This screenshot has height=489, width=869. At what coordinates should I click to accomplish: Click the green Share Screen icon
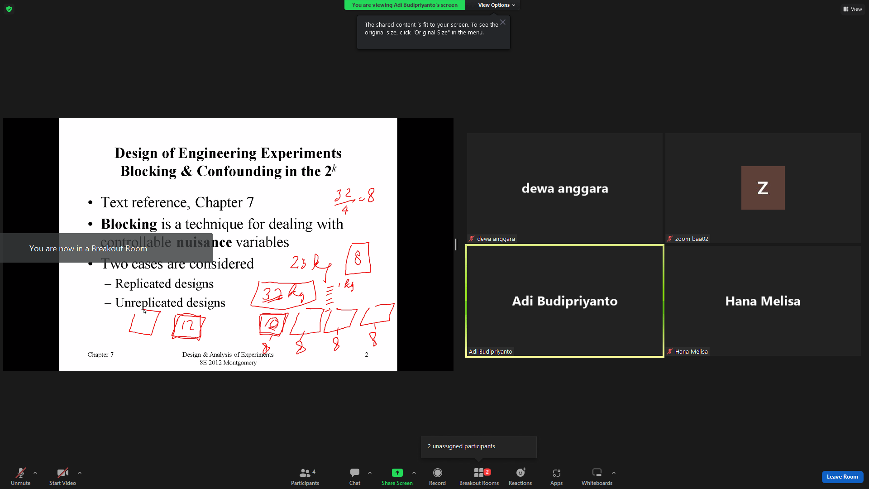[x=397, y=473]
